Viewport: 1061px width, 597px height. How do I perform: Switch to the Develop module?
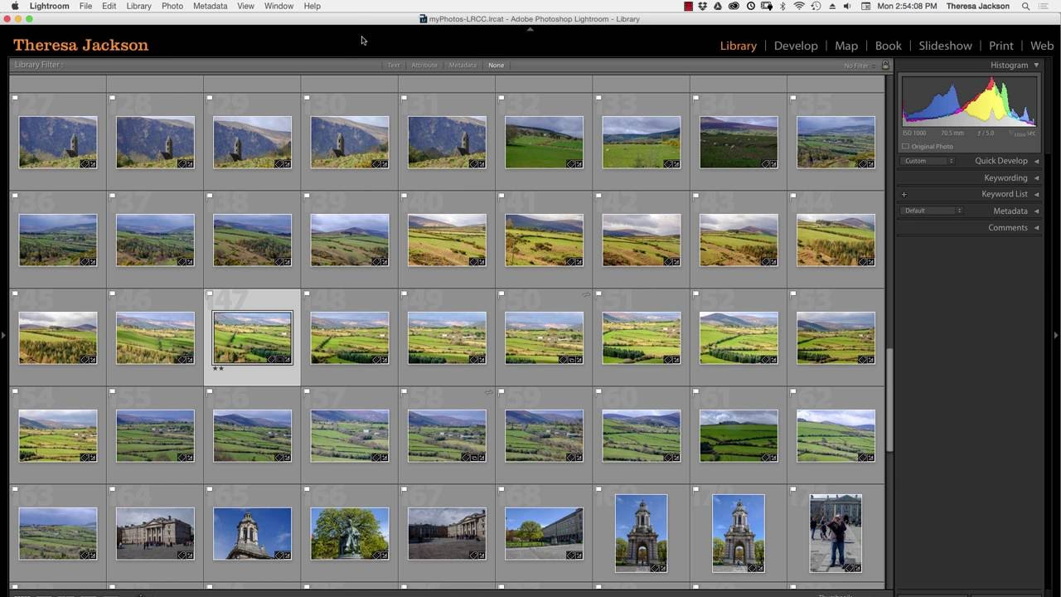tap(796, 46)
